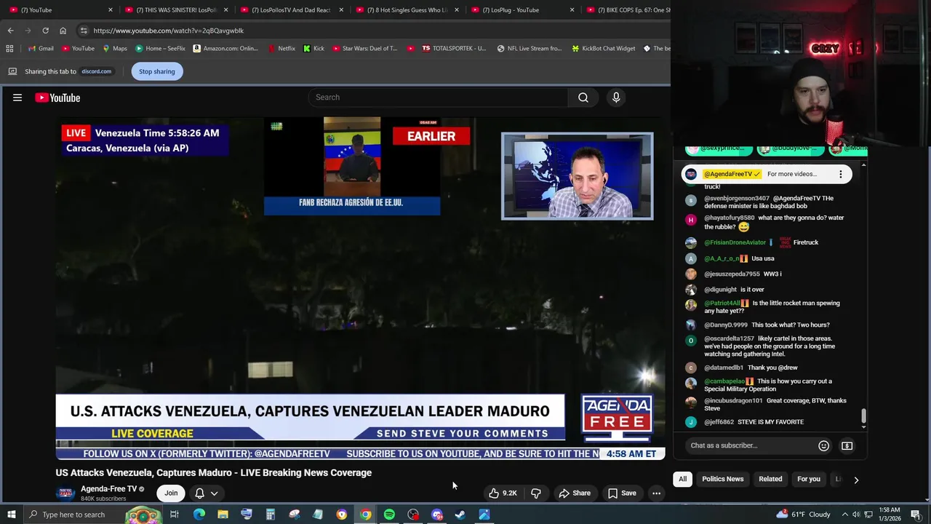931x524 pixels.
Task: Click @AgendaFreeTV pinned chat message
Action: [766, 174]
